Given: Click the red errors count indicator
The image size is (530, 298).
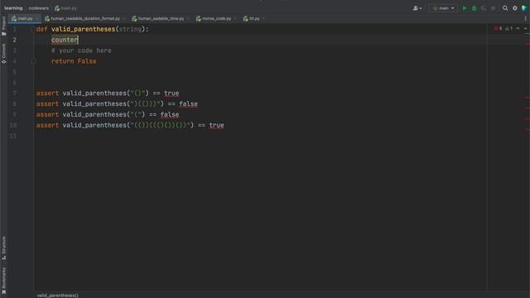Looking at the screenshot, I should [499, 29].
